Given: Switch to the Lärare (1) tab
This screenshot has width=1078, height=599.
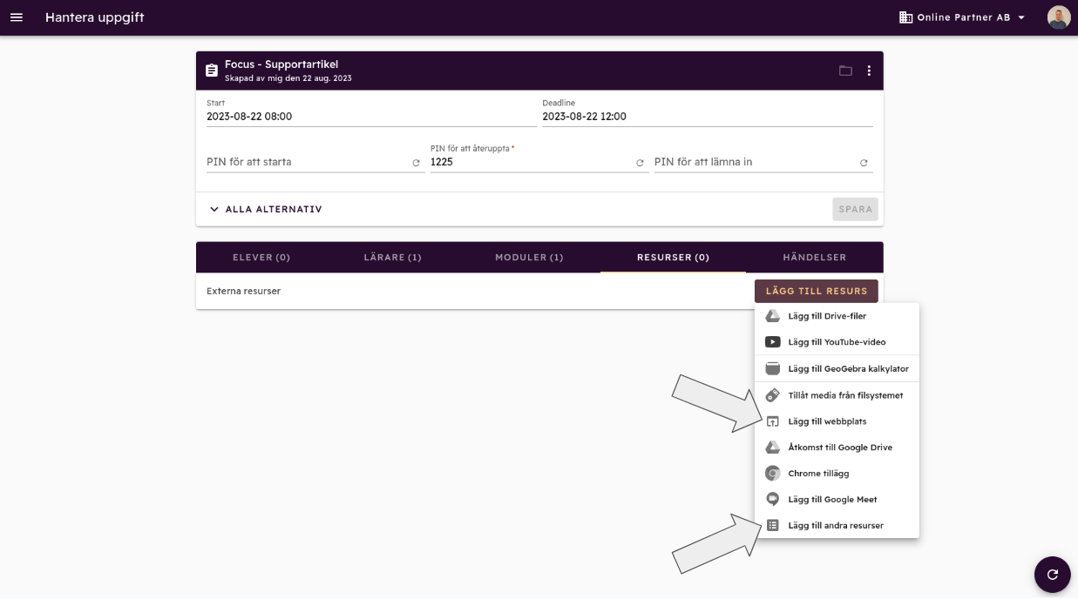Looking at the screenshot, I should tap(392, 258).
